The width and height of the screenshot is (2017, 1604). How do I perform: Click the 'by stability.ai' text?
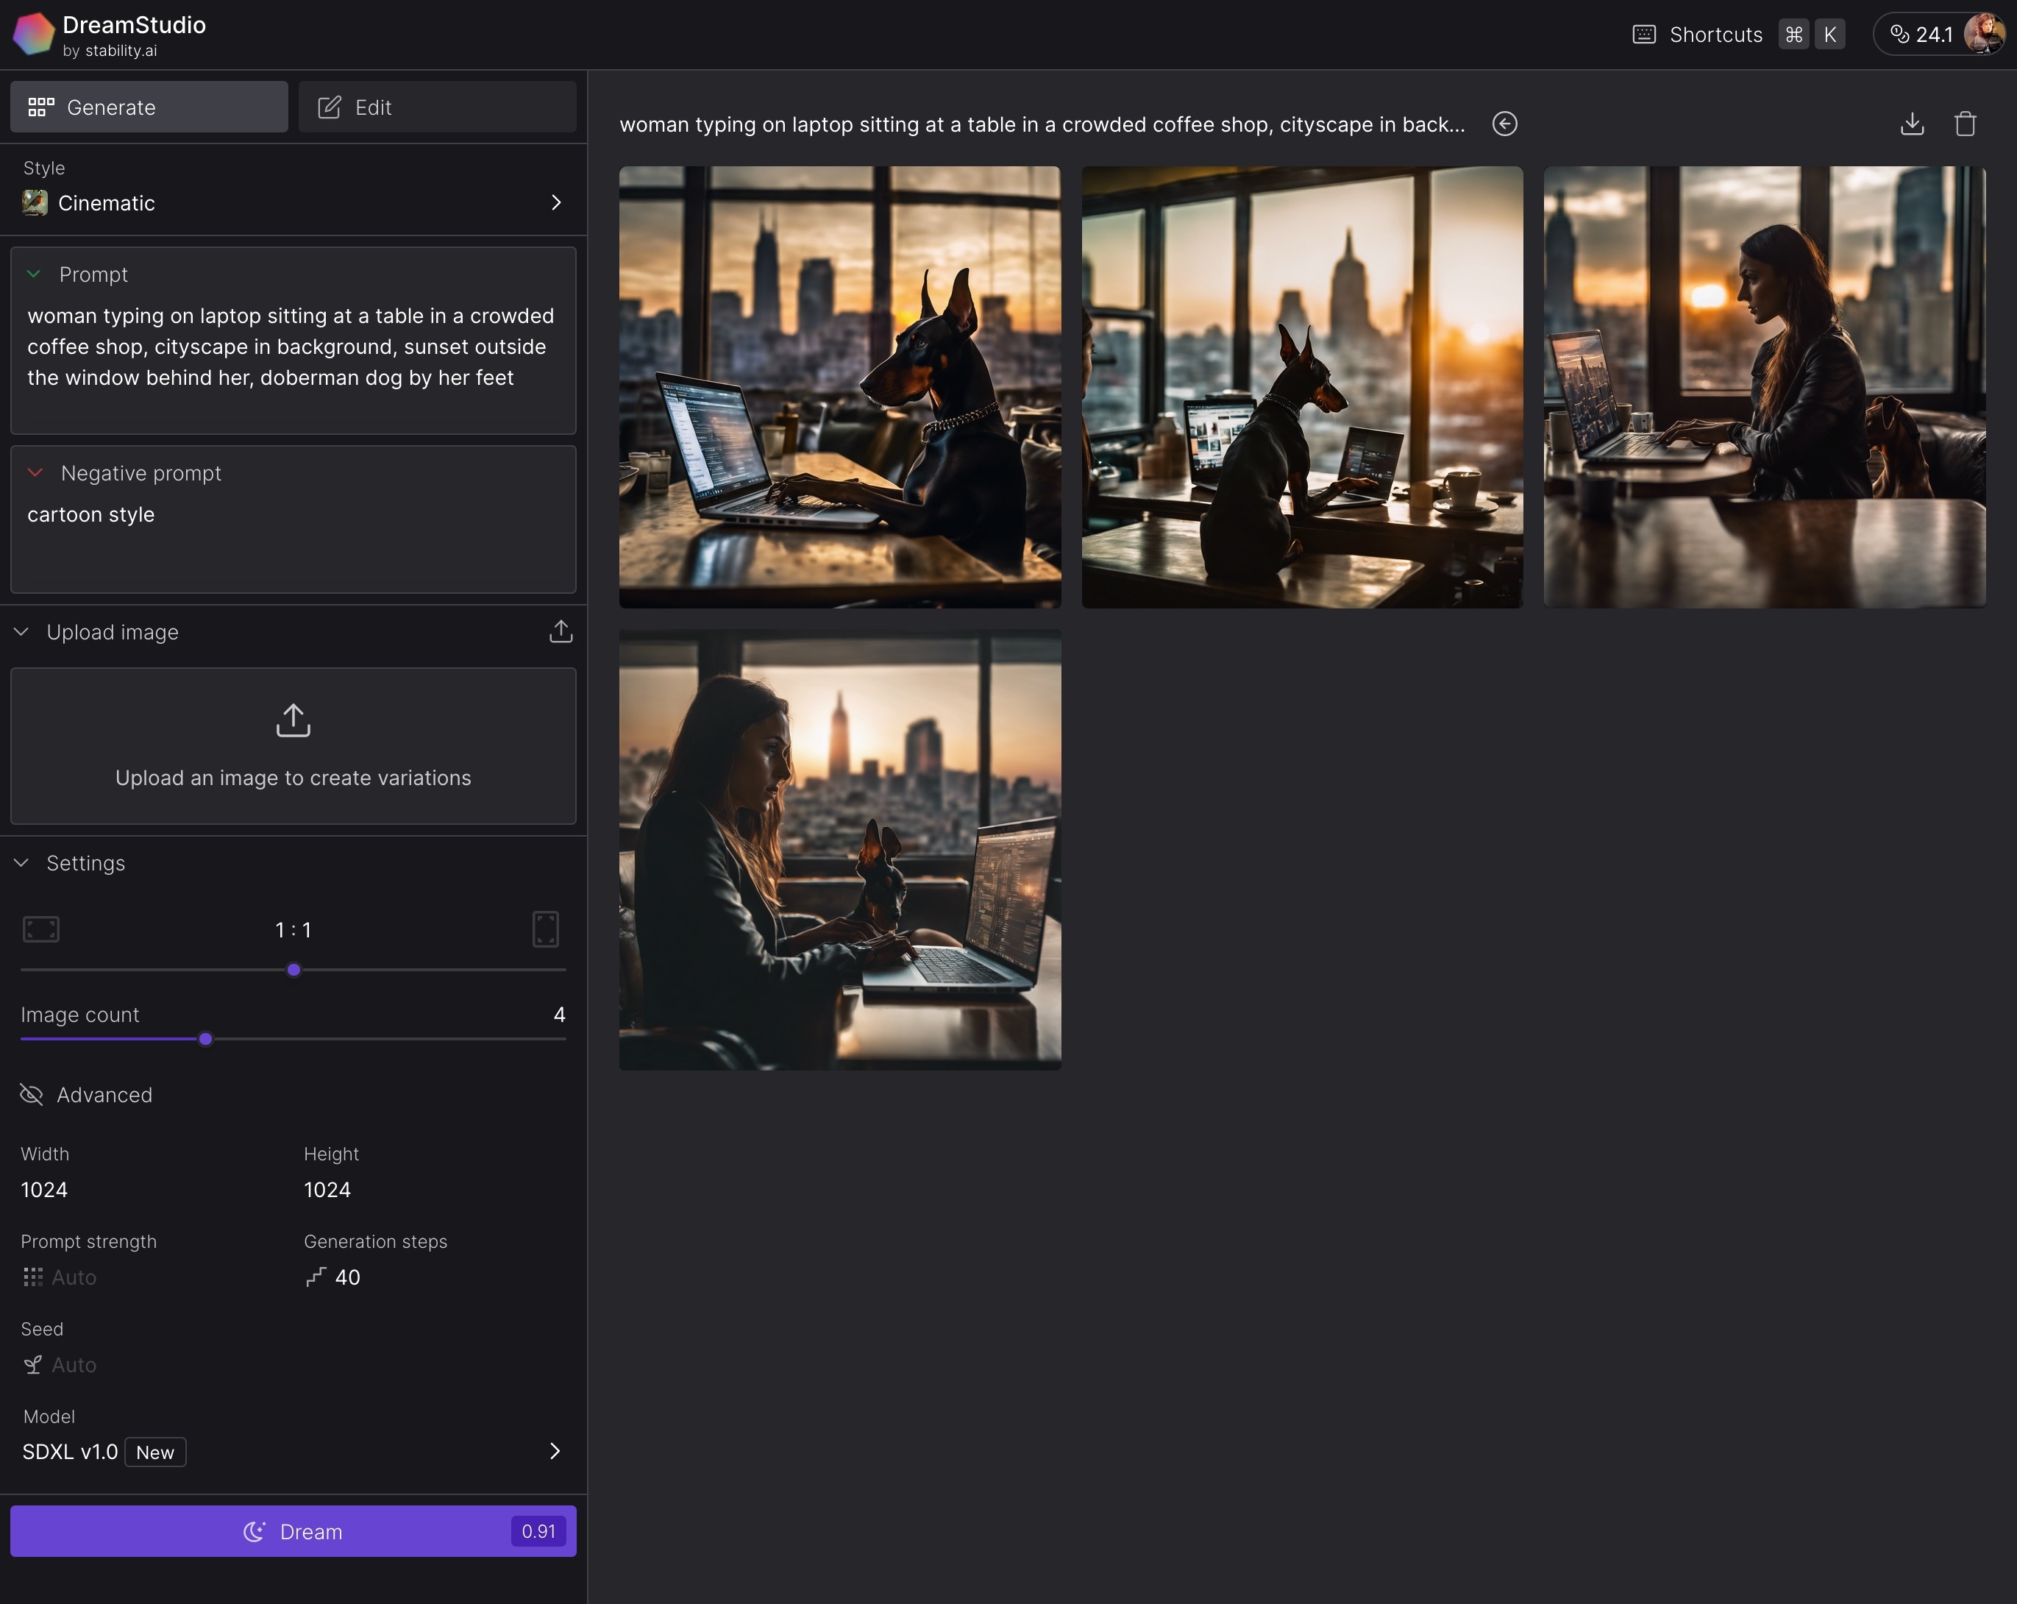(110, 51)
